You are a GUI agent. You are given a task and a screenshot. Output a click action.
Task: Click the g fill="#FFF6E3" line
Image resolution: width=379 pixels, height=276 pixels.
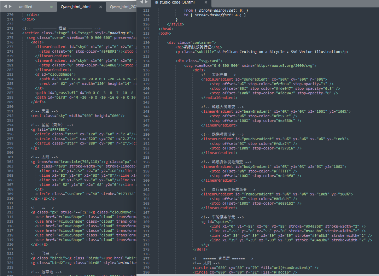tap(50, 129)
